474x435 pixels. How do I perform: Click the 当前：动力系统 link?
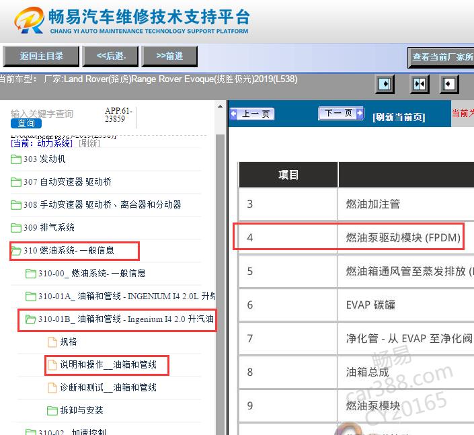pyautogui.click(x=42, y=143)
